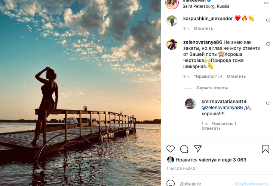Like zelenovatanya86's comment heart
This screenshot has width=273, height=186.
tap(268, 44)
